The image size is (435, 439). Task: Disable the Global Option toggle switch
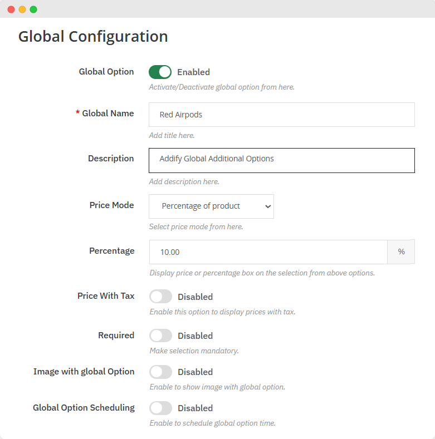coord(160,72)
